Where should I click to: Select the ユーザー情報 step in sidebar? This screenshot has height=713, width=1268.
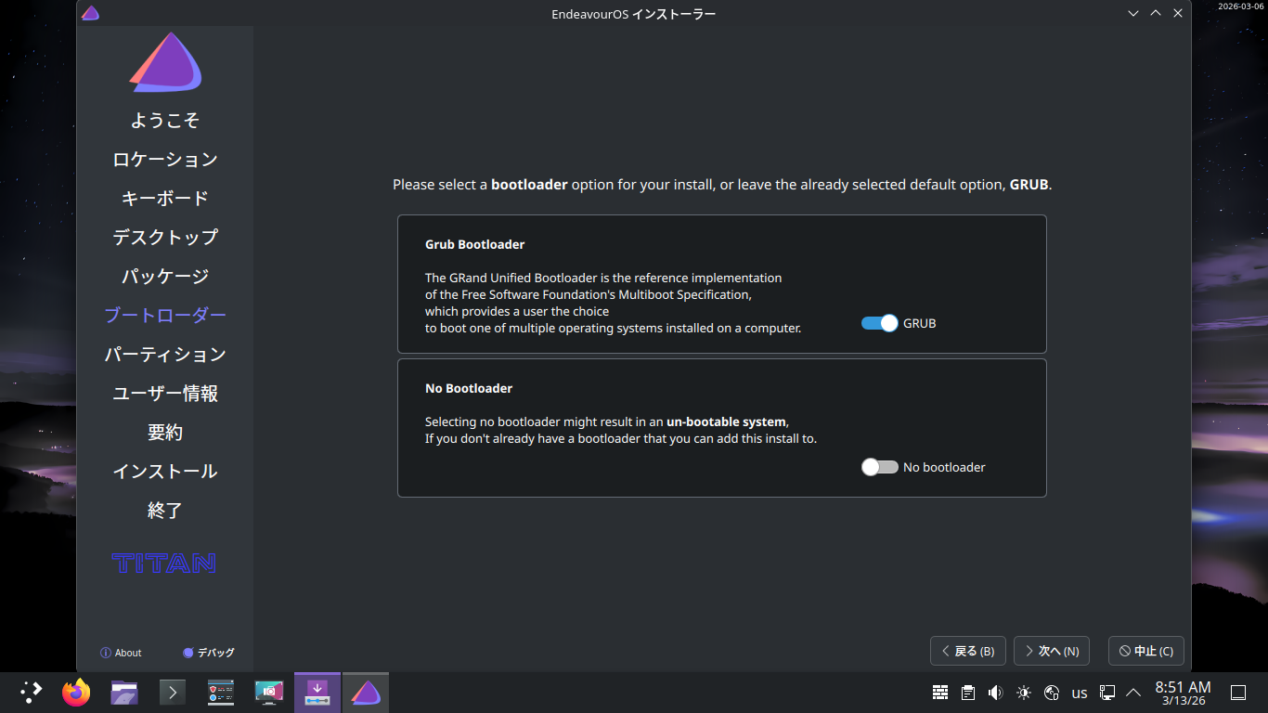(165, 394)
